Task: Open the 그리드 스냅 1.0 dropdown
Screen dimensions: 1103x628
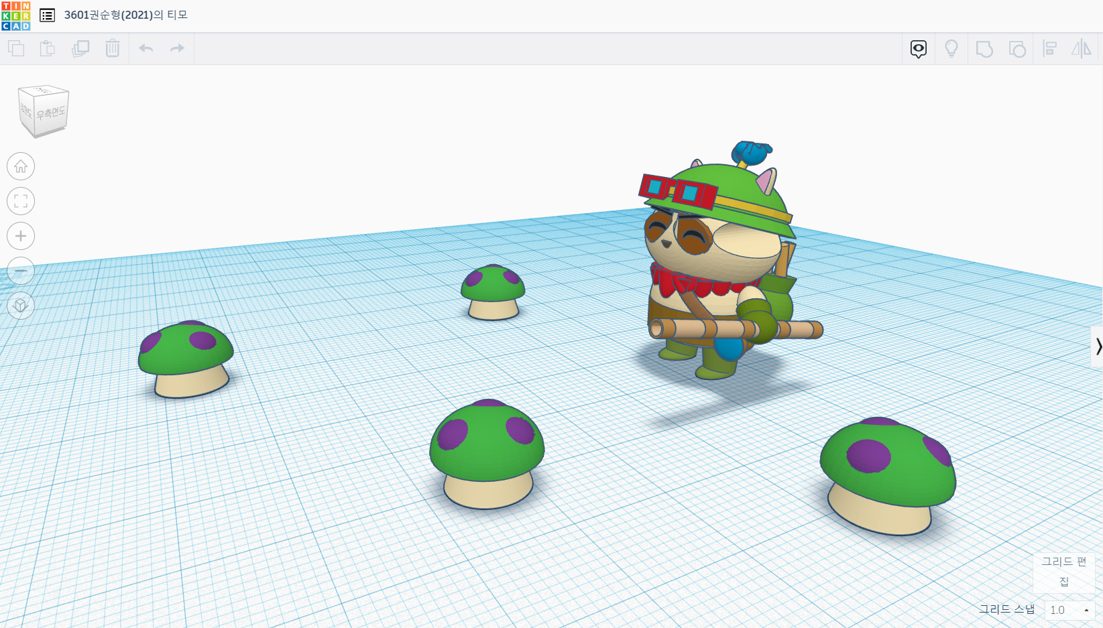Action: coord(1069,610)
